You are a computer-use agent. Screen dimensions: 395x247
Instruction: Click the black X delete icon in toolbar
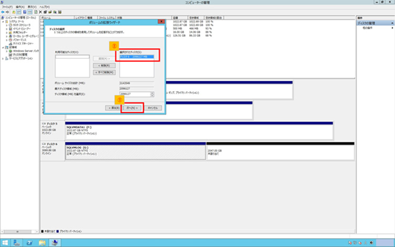pos(40,12)
